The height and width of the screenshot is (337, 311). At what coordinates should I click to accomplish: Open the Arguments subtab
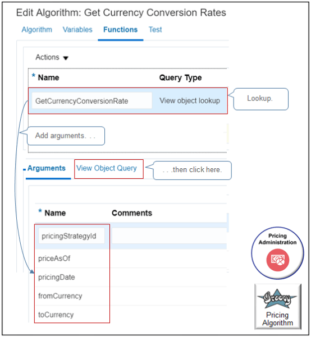[x=46, y=168]
